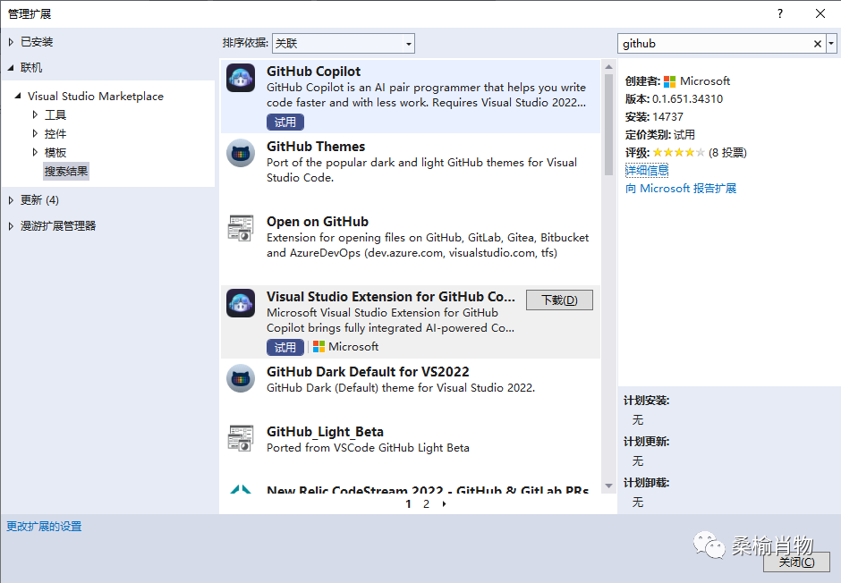The width and height of the screenshot is (841, 583).
Task: Click the 更新 (4) label
Action: click(x=39, y=200)
